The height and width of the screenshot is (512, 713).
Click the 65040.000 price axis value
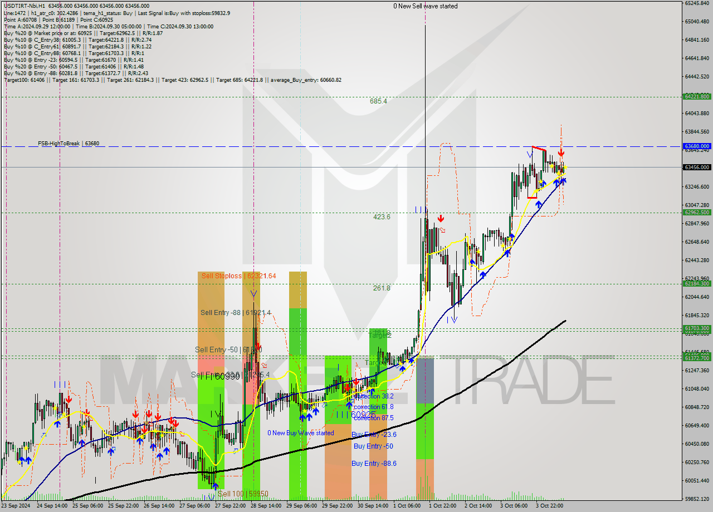click(x=697, y=22)
